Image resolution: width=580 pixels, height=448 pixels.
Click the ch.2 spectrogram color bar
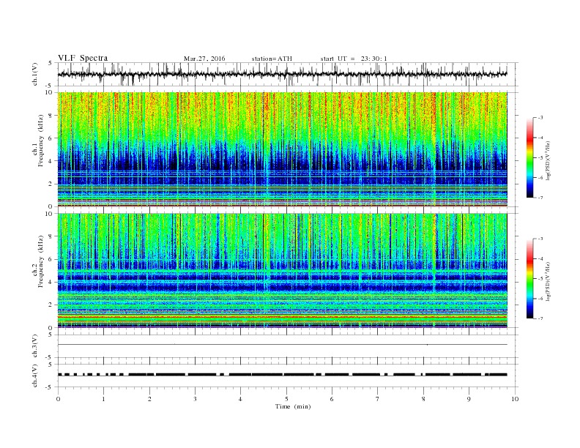click(529, 278)
